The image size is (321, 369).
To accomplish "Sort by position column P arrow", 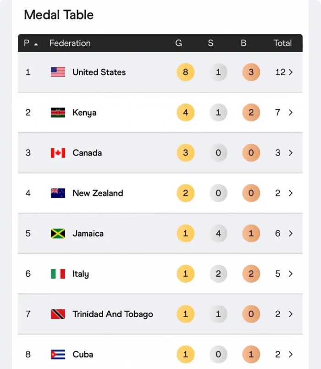I will tap(36, 44).
